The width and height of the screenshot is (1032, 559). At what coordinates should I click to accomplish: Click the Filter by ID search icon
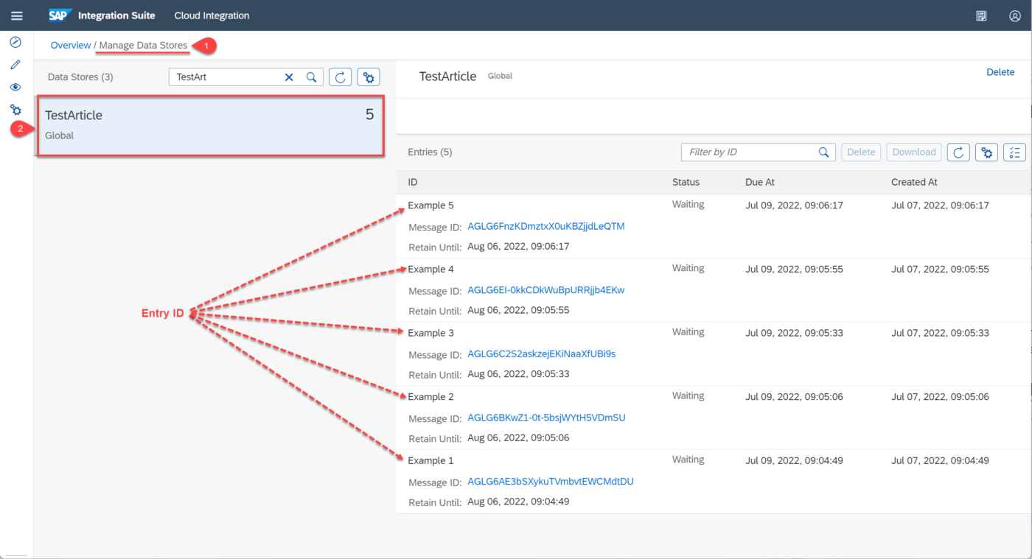[824, 152]
